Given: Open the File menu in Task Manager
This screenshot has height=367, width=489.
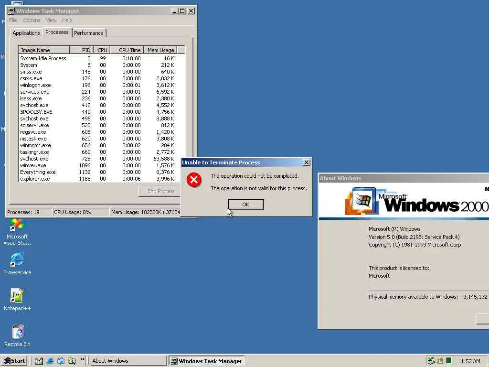Looking at the screenshot, I should pos(13,20).
